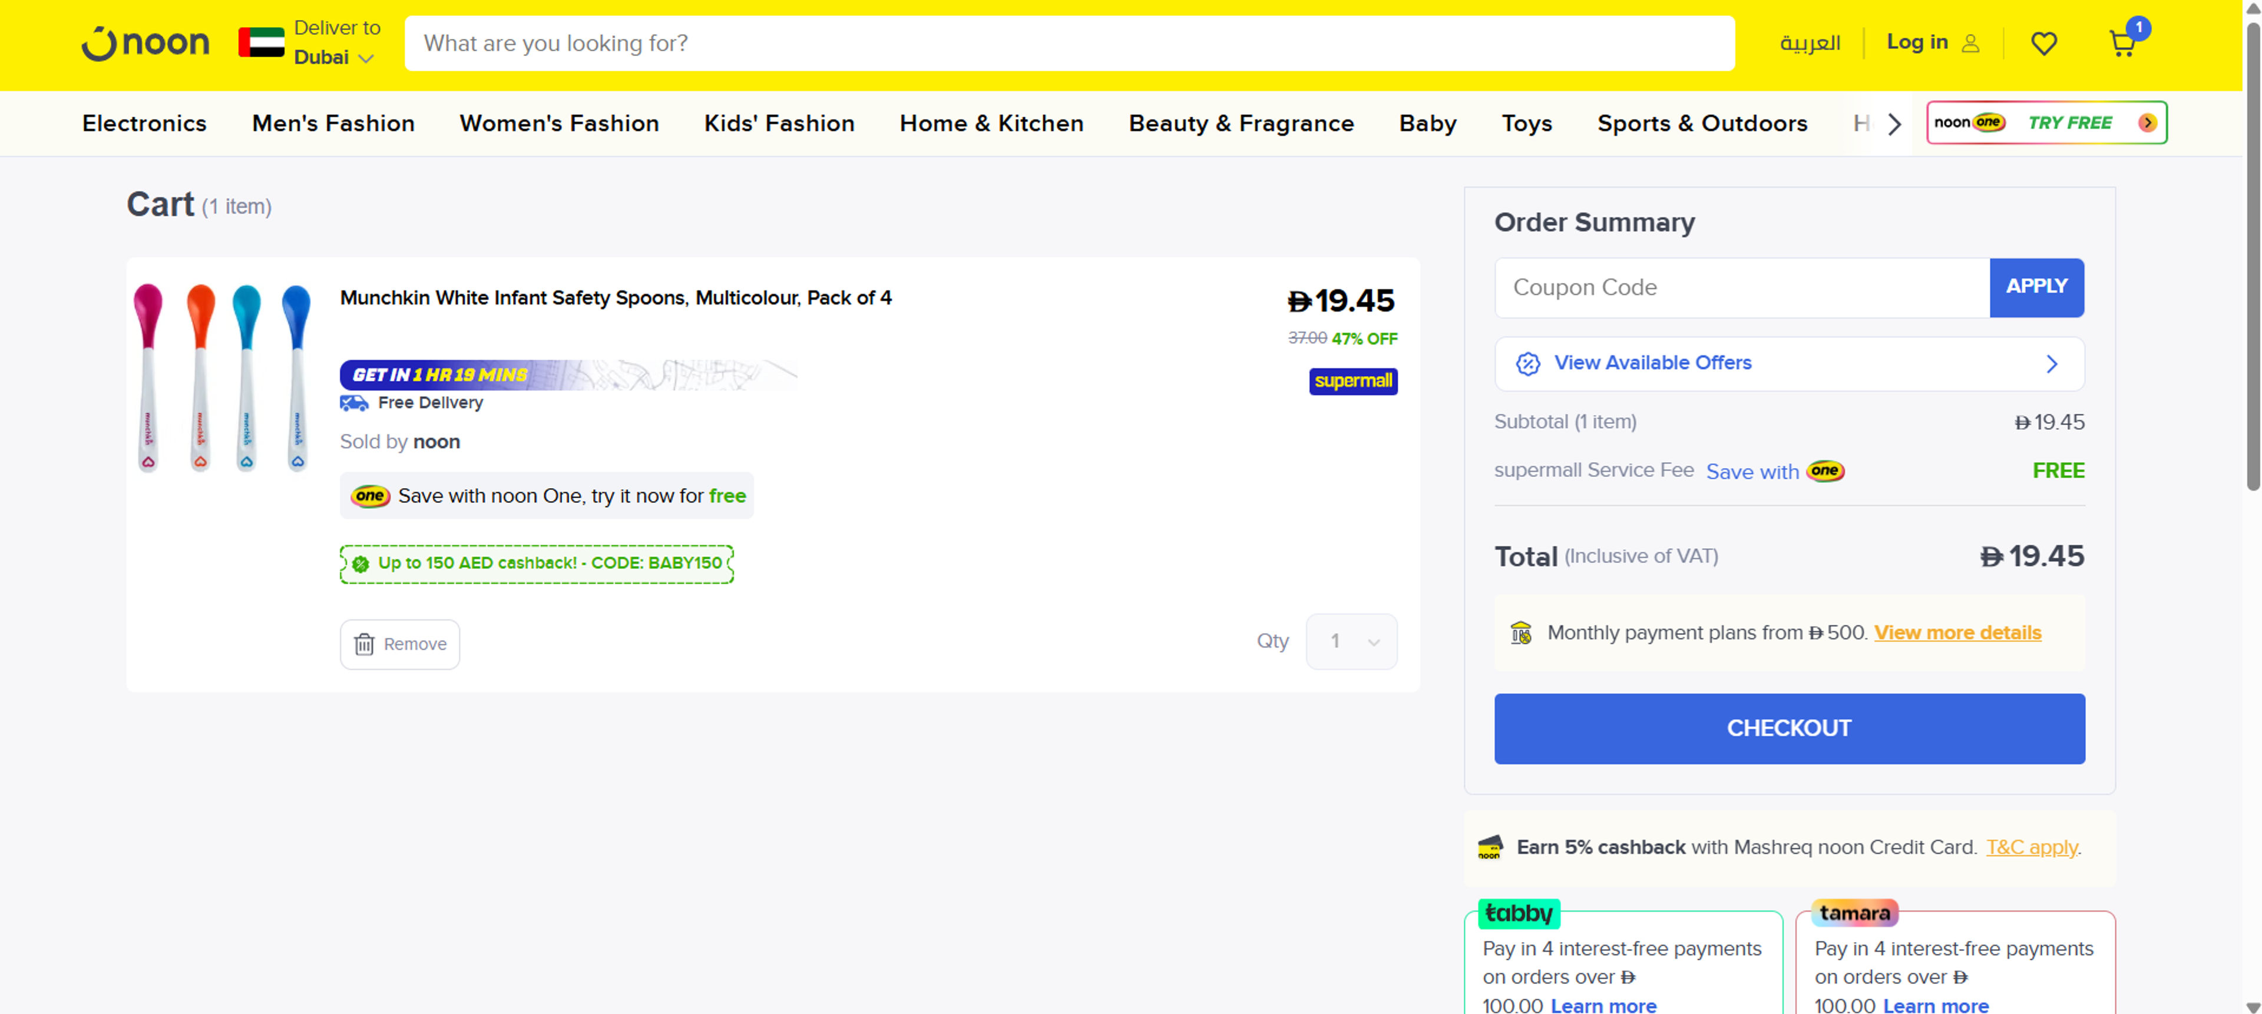Click orange arrow on TRY FREE banner
Image resolution: width=2262 pixels, height=1014 pixels.
click(x=2147, y=122)
